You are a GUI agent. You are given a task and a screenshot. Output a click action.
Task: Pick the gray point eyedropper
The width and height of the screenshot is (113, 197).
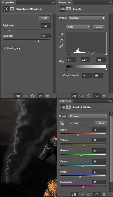[x=61, y=40]
